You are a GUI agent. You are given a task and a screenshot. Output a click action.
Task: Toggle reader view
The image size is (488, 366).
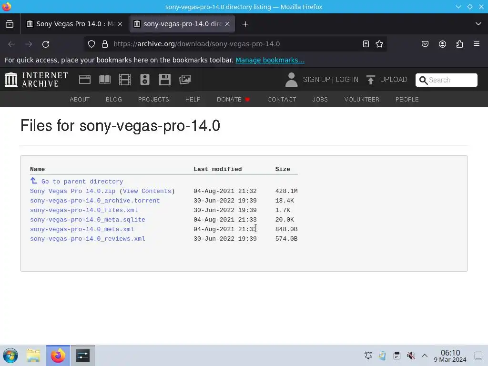pyautogui.click(x=366, y=44)
